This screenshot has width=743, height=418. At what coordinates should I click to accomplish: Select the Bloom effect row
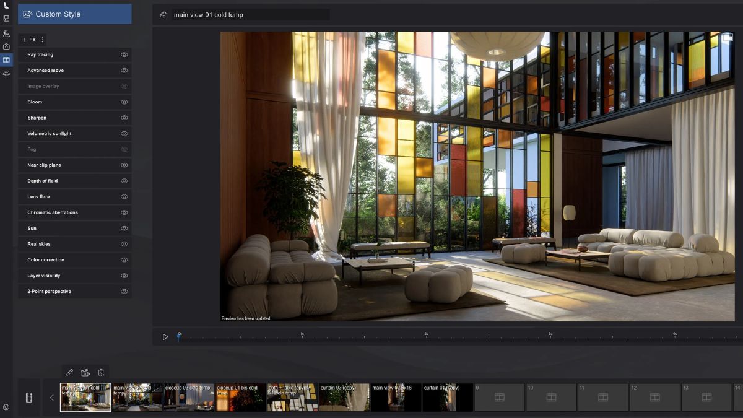coord(75,102)
